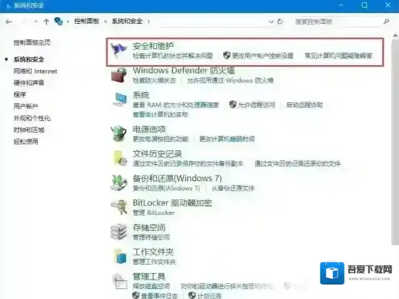
Task: Click 允许远程访问 link
Action: click(x=257, y=105)
